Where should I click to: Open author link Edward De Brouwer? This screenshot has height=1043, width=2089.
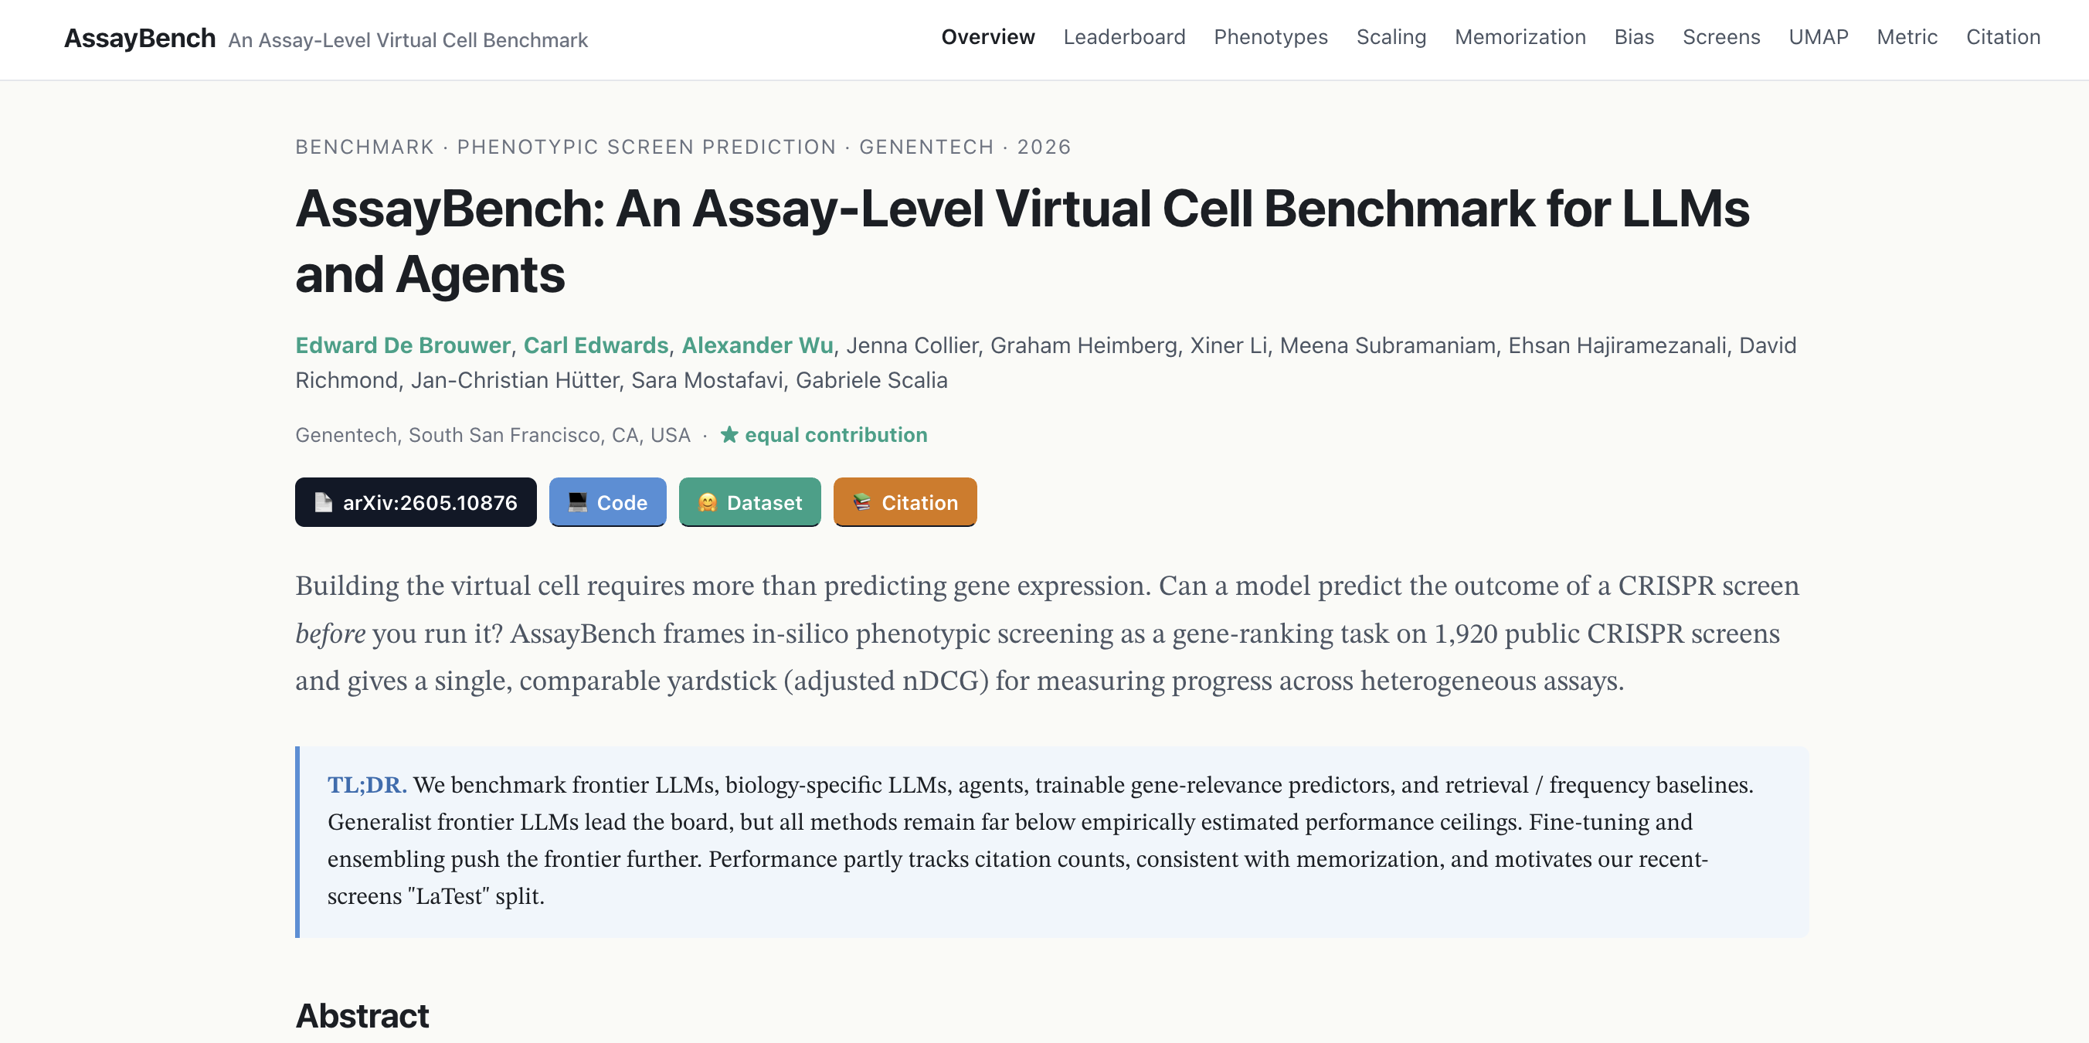tap(403, 345)
